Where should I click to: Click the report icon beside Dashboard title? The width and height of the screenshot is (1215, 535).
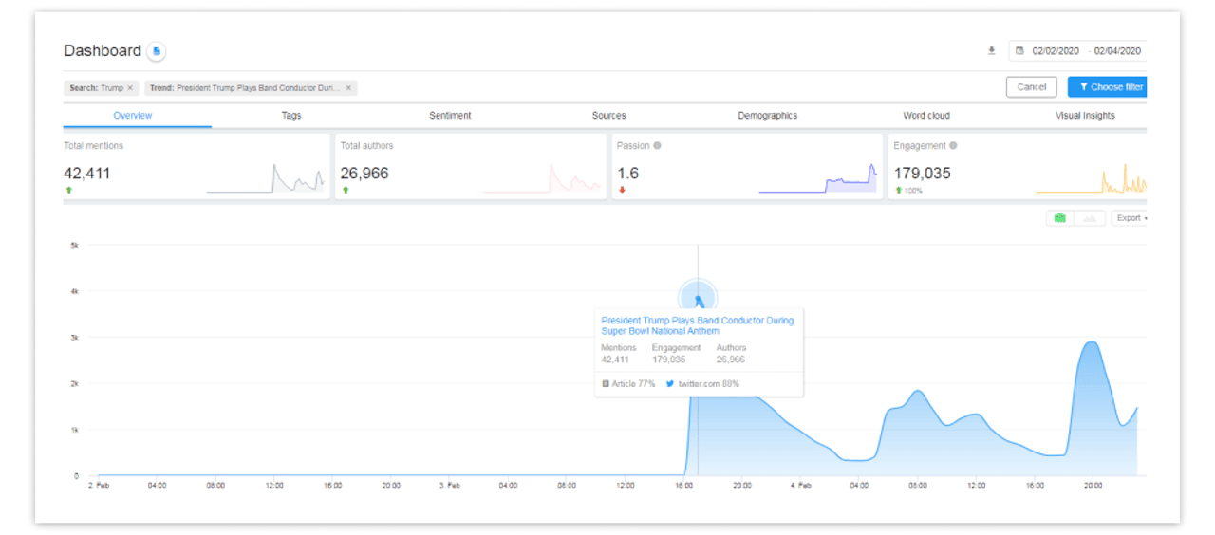157,51
